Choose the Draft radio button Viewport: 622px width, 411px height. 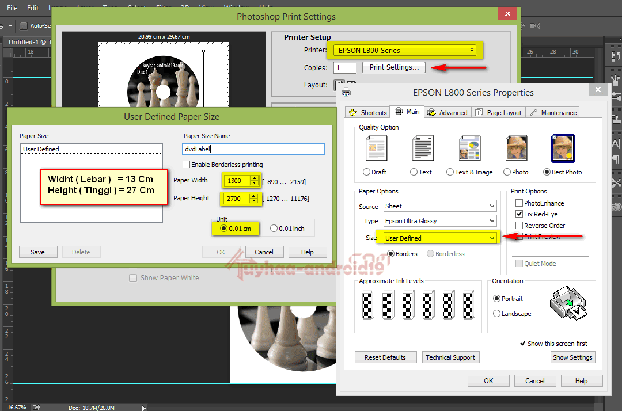[366, 172]
